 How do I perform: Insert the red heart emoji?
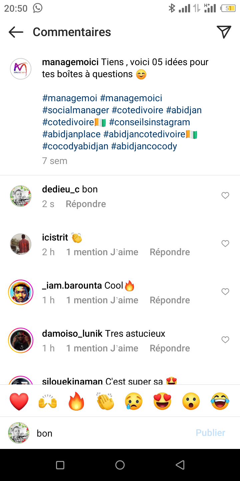coord(19,401)
